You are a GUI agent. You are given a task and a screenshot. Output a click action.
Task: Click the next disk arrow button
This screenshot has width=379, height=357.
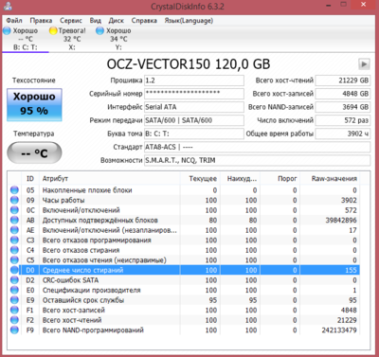[x=364, y=64]
